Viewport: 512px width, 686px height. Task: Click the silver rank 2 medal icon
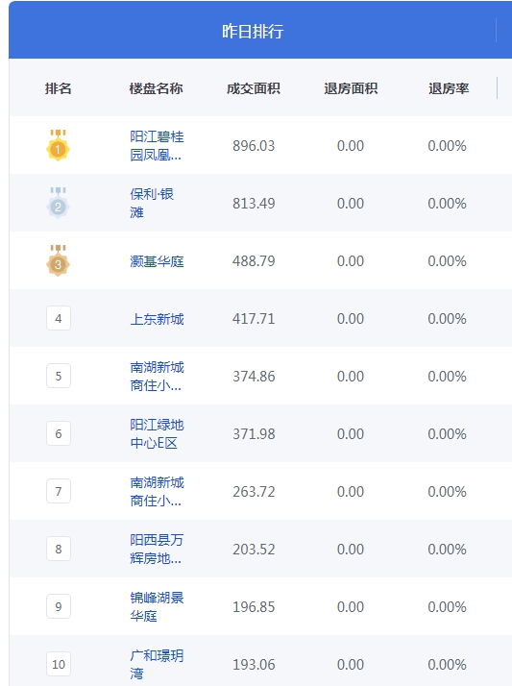(59, 203)
